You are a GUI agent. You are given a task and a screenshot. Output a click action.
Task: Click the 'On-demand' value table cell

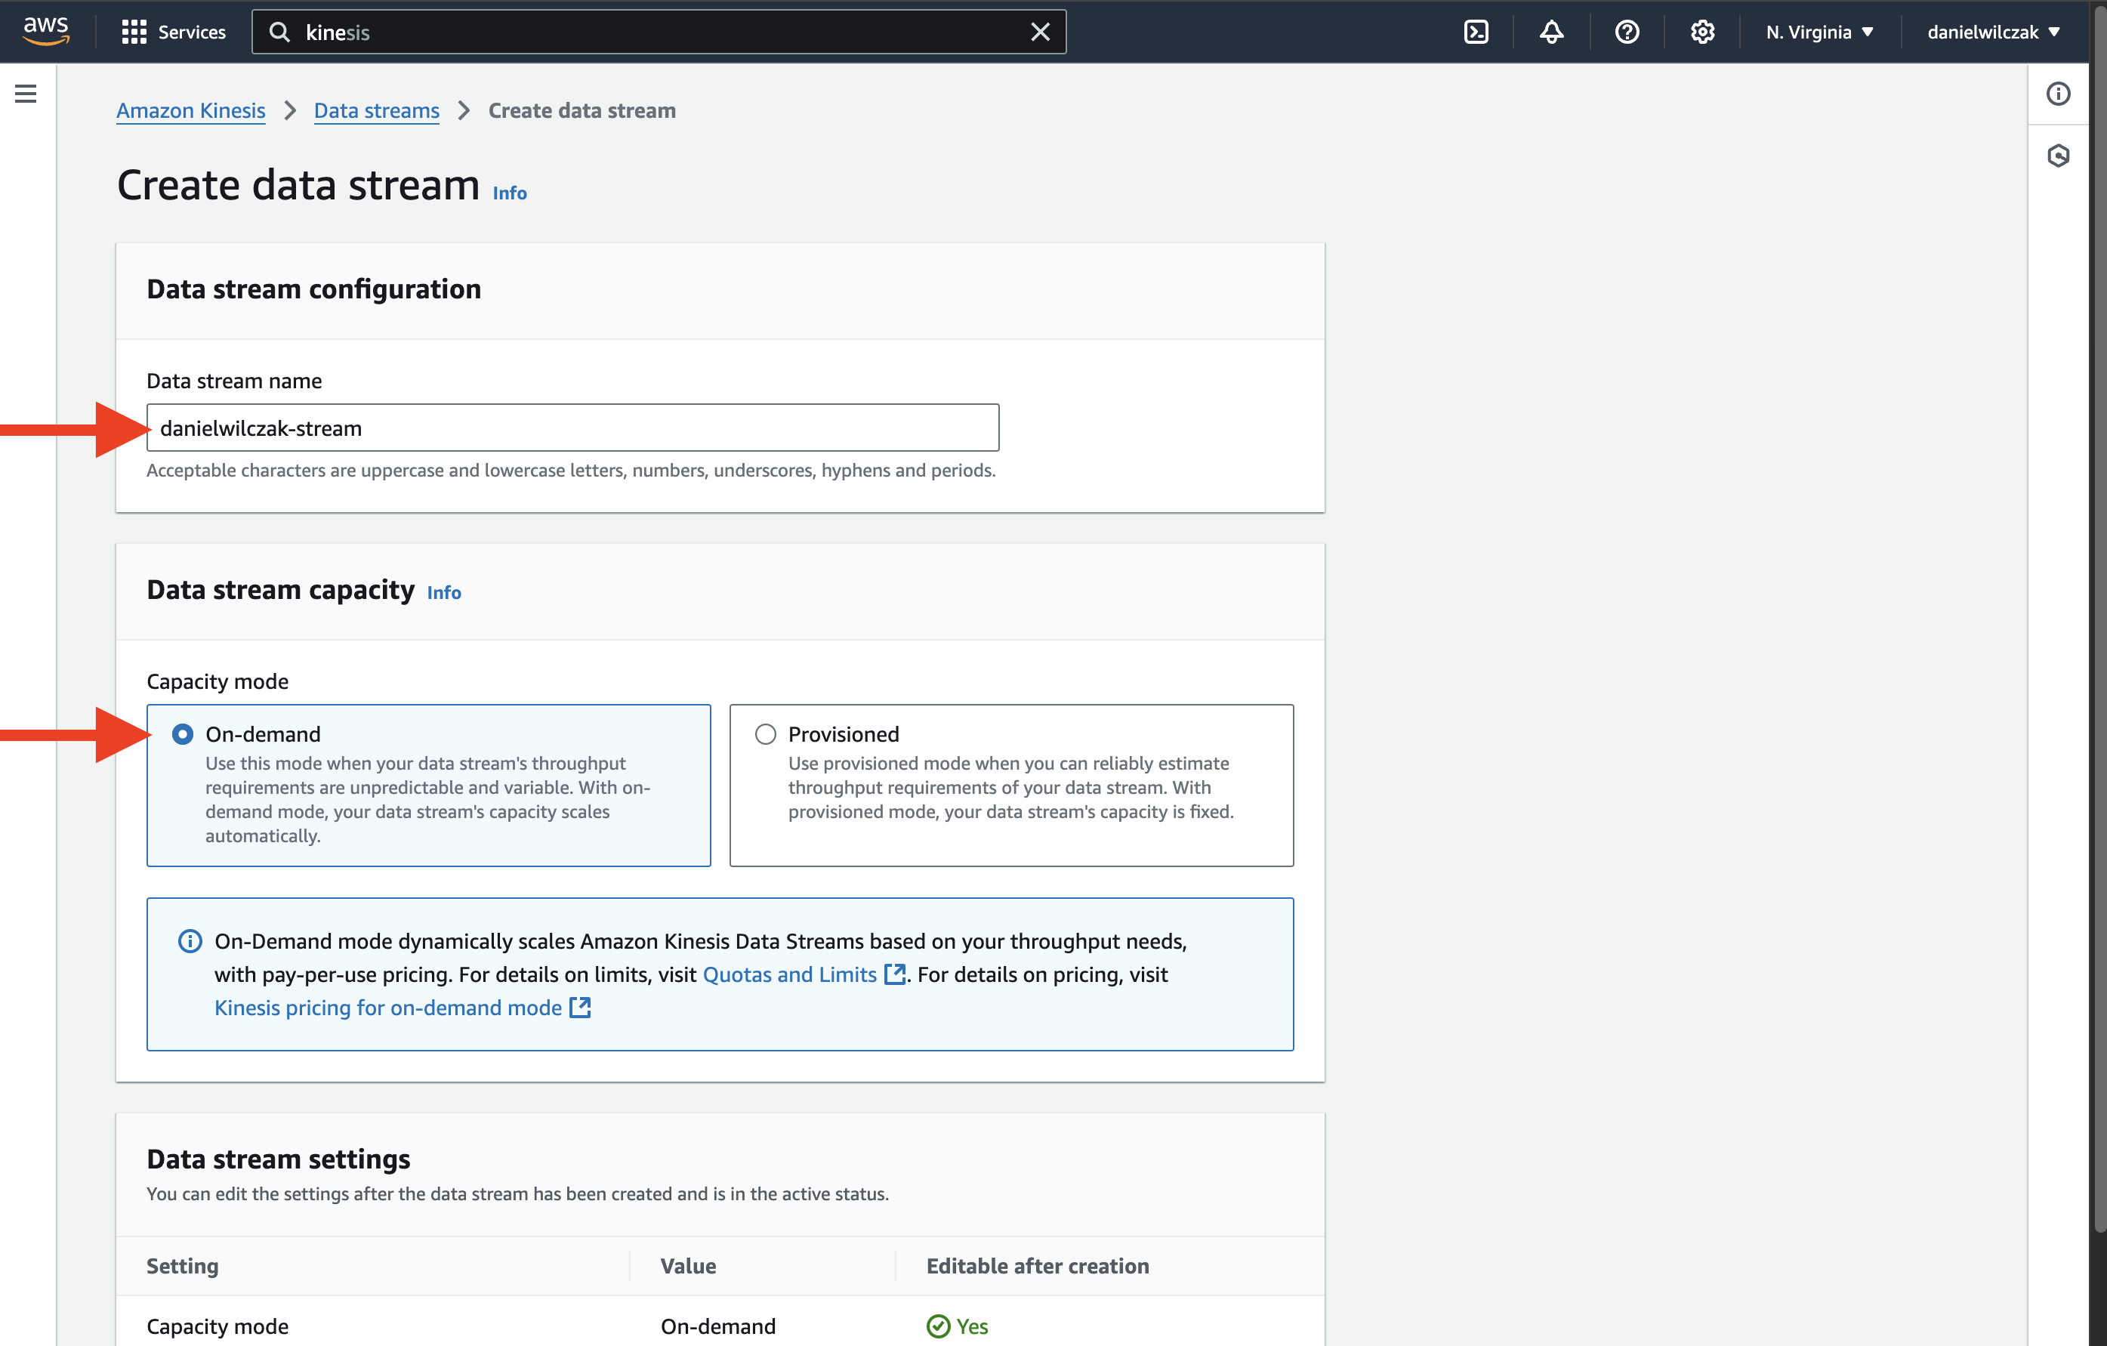coord(717,1326)
